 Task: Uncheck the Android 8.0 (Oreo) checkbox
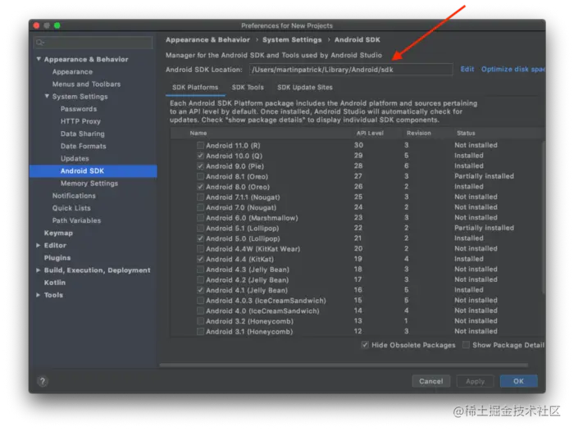pos(200,187)
